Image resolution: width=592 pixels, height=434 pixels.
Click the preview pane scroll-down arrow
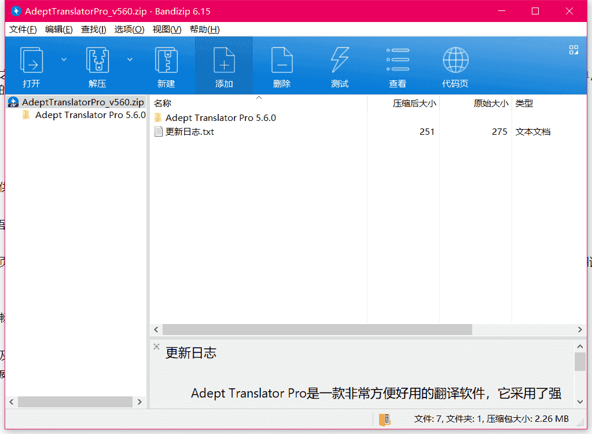[580, 402]
